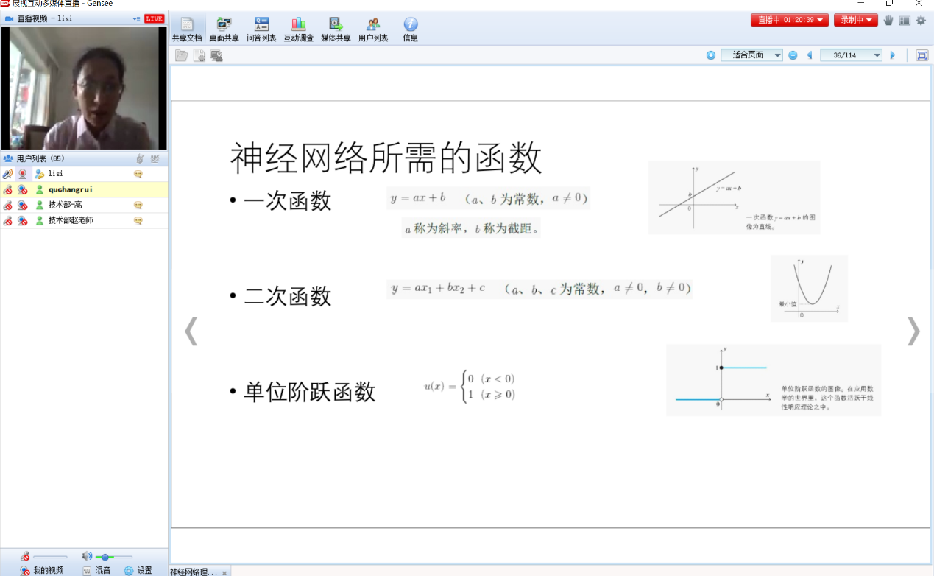Open the 直播中 live status dropdown
The height and width of the screenshot is (576, 934).
click(x=790, y=21)
